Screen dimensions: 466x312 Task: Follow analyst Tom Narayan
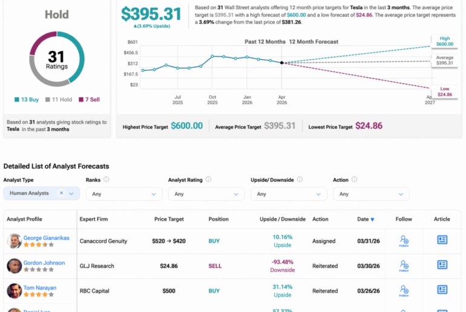click(x=403, y=290)
